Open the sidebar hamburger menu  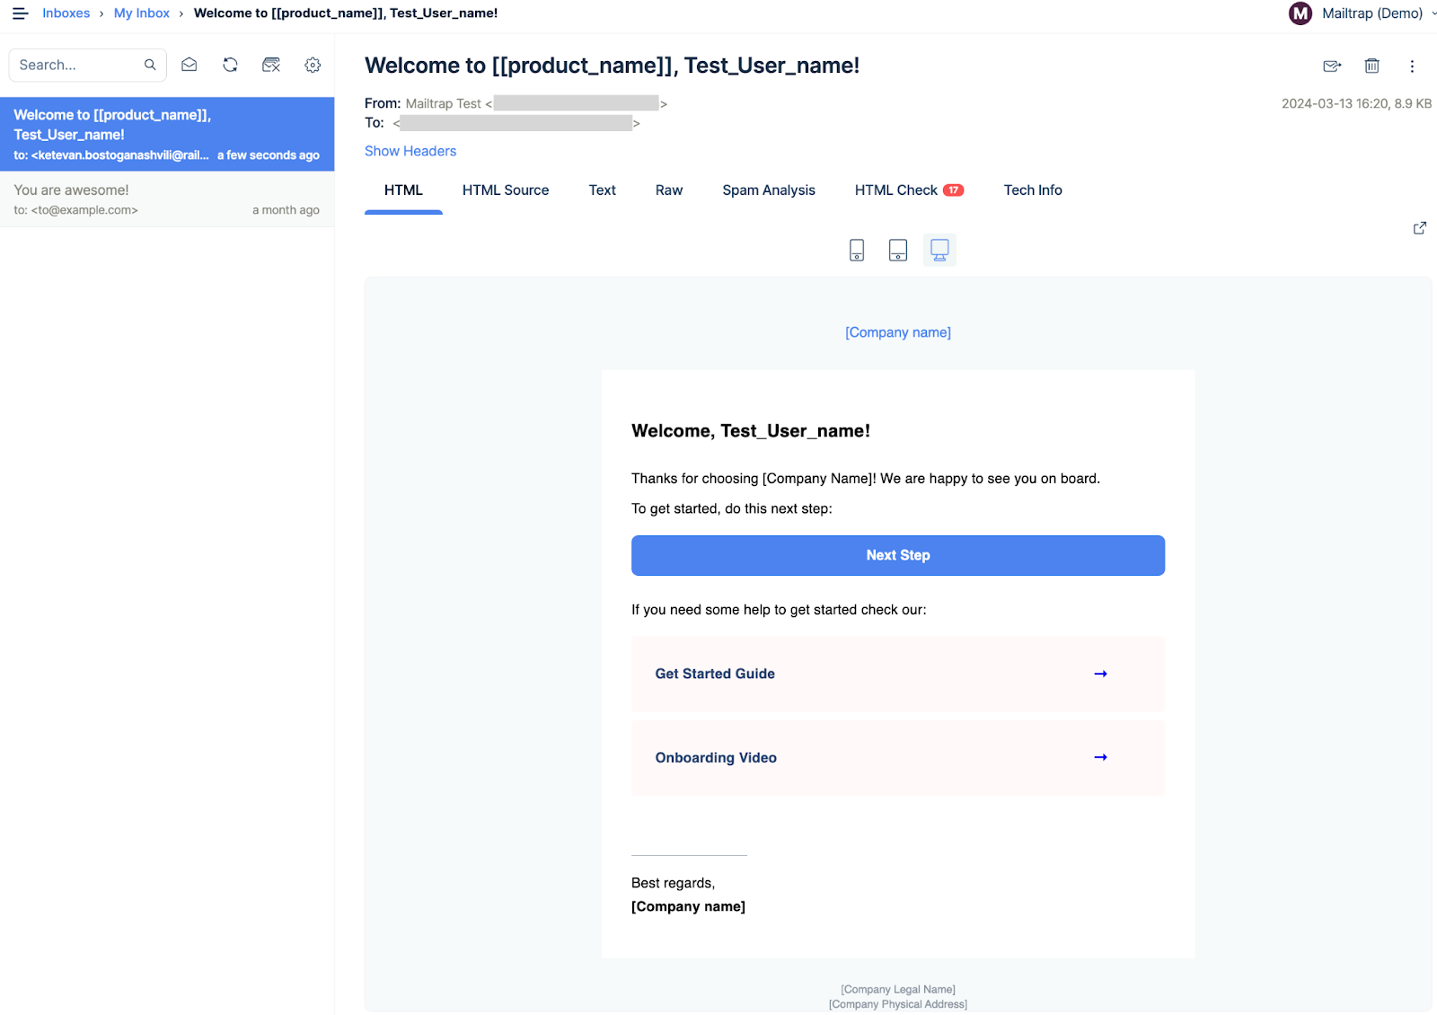(x=20, y=13)
